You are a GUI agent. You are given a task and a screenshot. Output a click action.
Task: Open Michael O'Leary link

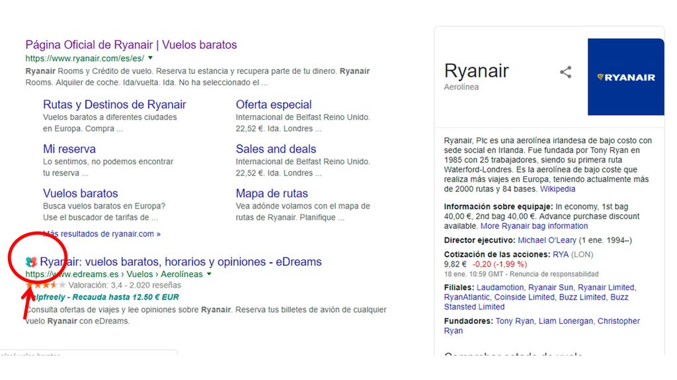(x=547, y=240)
